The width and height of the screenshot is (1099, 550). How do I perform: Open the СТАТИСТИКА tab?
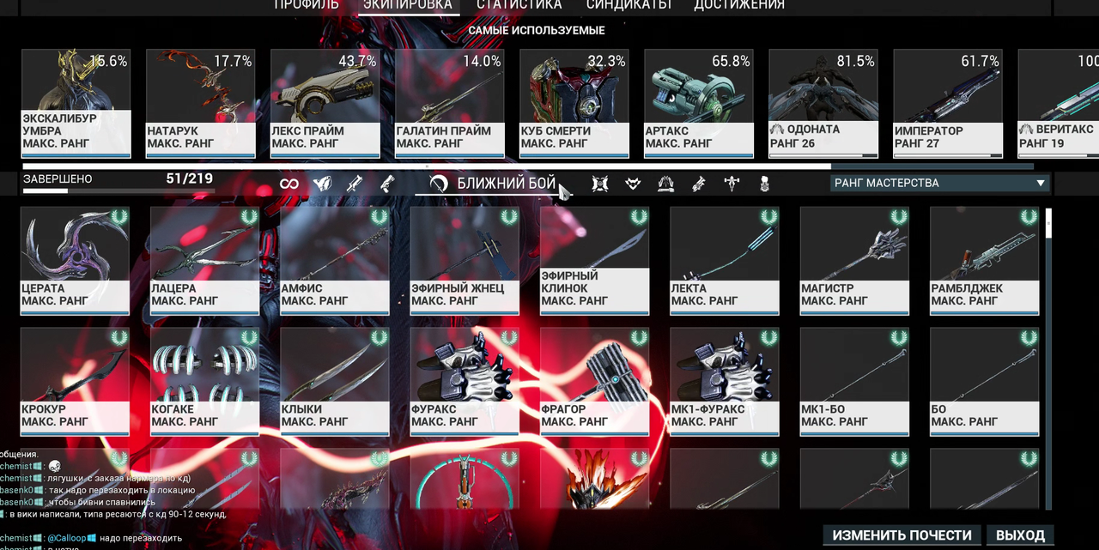pyautogui.click(x=519, y=5)
